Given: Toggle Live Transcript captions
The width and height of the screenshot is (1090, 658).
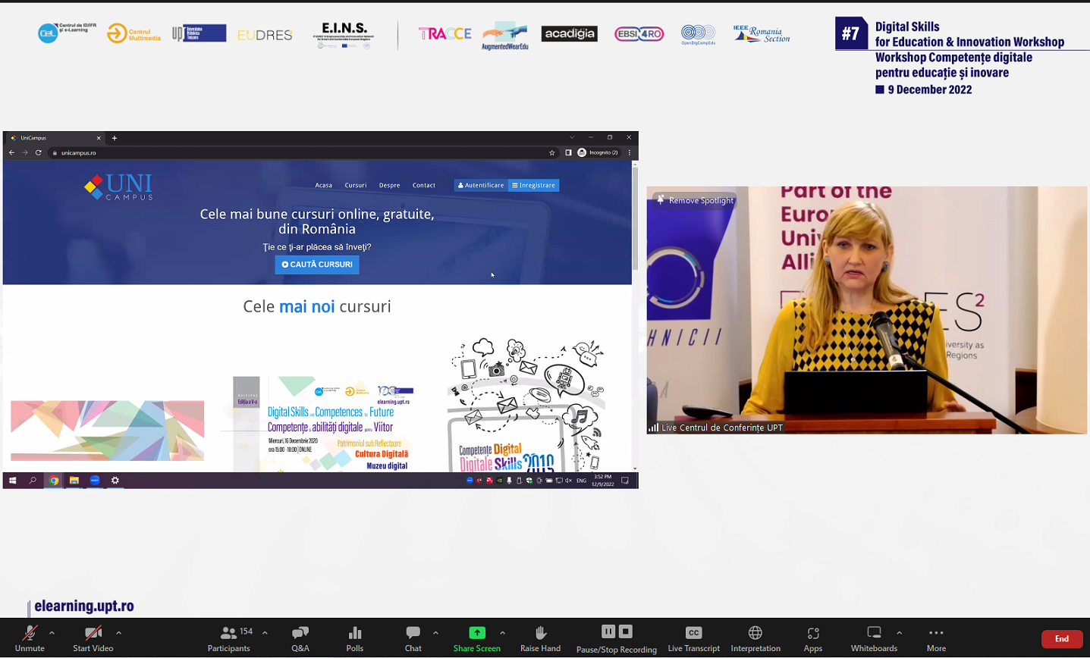Looking at the screenshot, I should click(693, 638).
